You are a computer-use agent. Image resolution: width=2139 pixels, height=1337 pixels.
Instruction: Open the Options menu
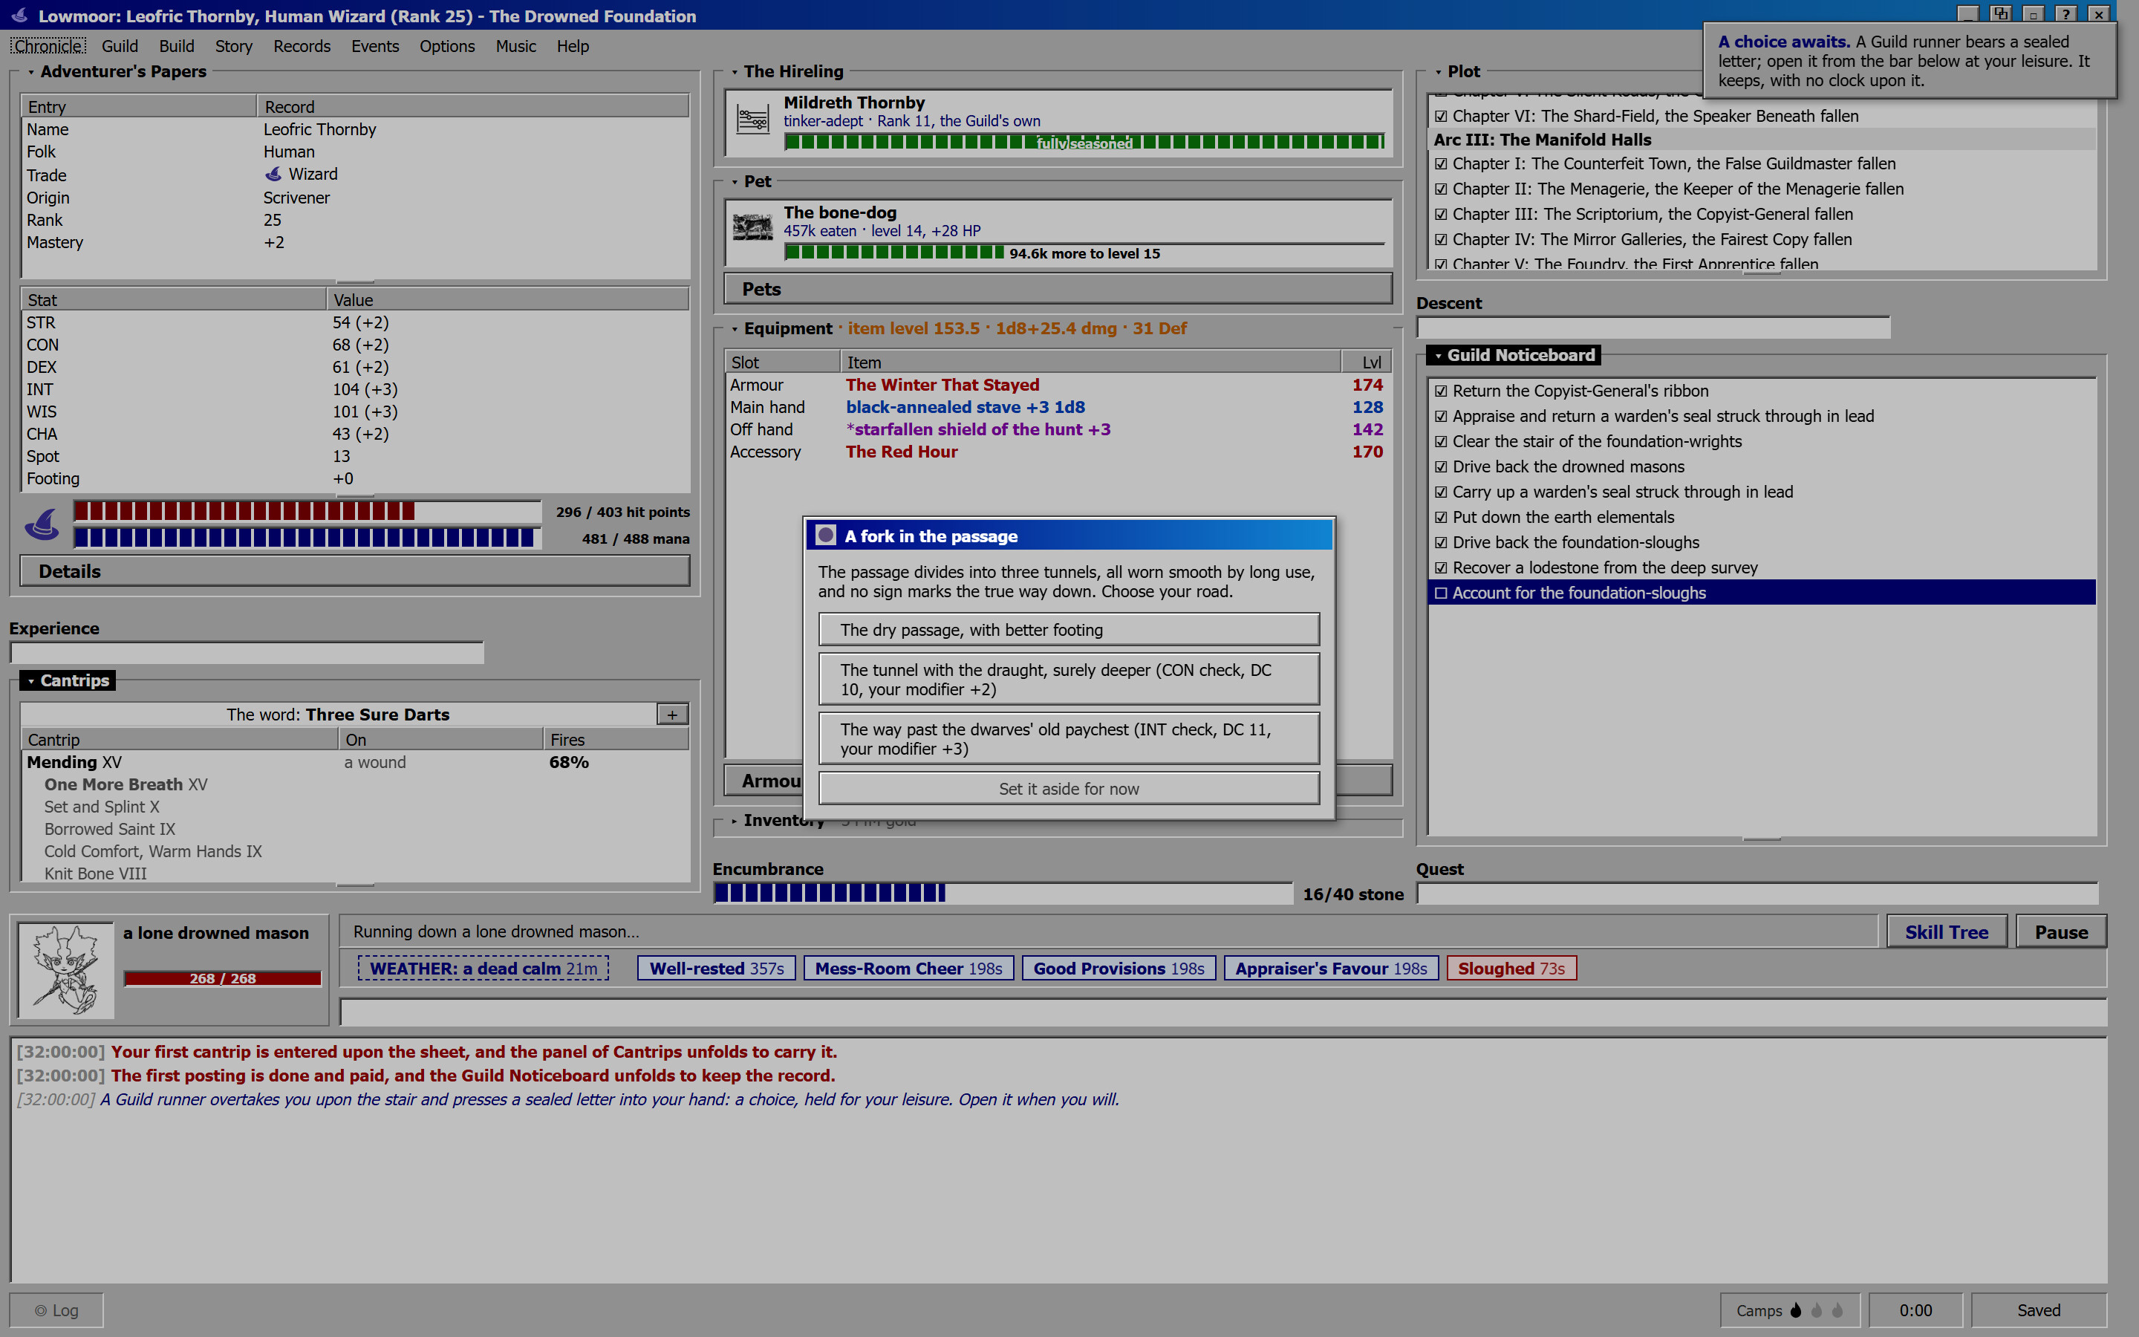pos(446,46)
